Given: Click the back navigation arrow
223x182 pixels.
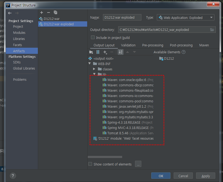Looking at the screenshot, I should click(x=10, y=13).
